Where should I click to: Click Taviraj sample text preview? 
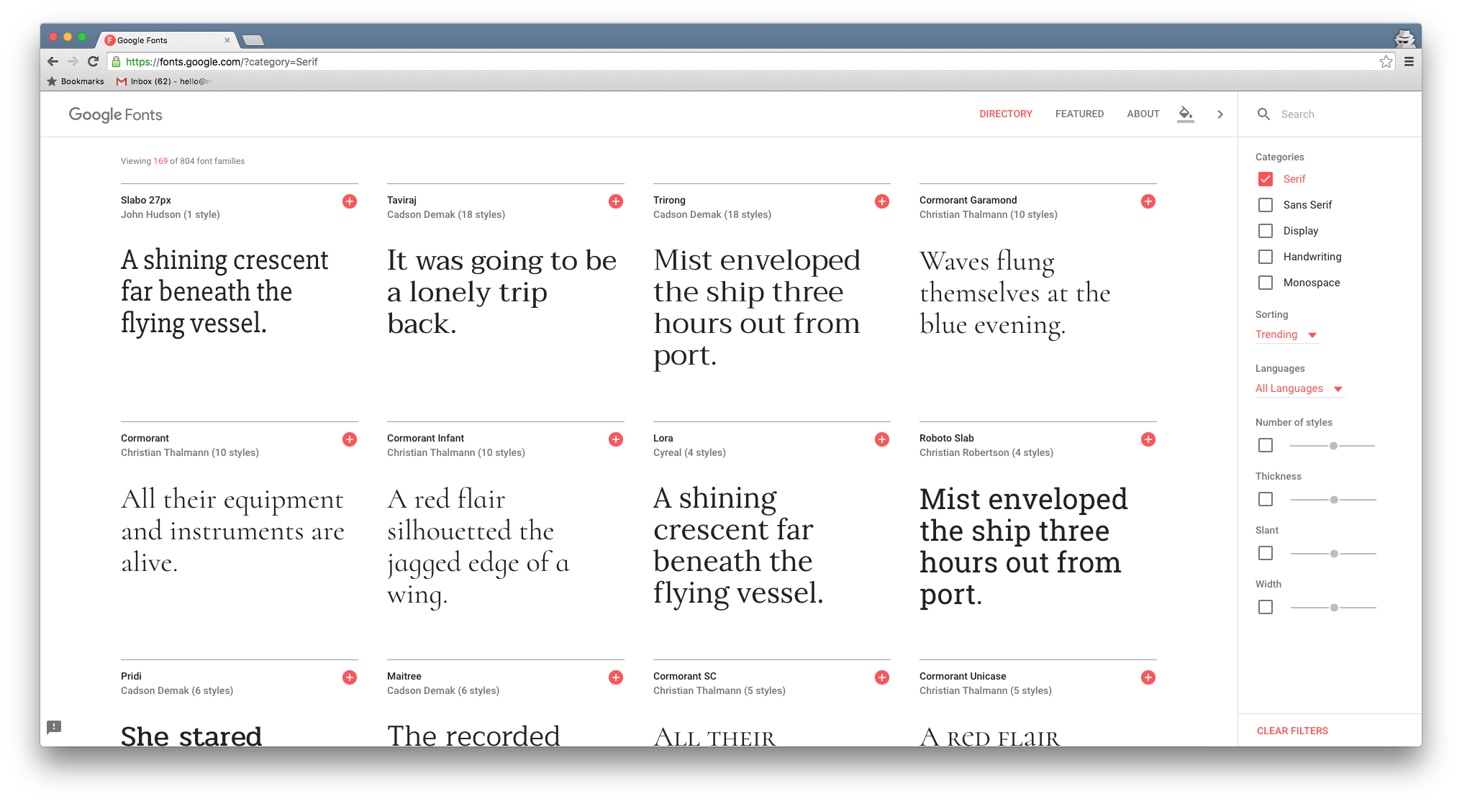point(502,292)
